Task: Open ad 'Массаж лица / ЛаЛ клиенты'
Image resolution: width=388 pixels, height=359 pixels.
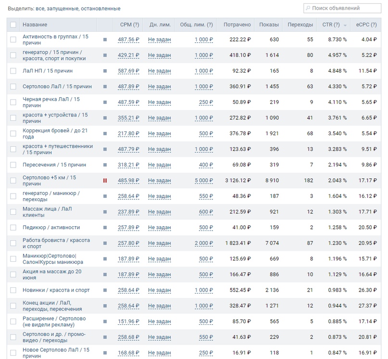Action: click(x=47, y=212)
